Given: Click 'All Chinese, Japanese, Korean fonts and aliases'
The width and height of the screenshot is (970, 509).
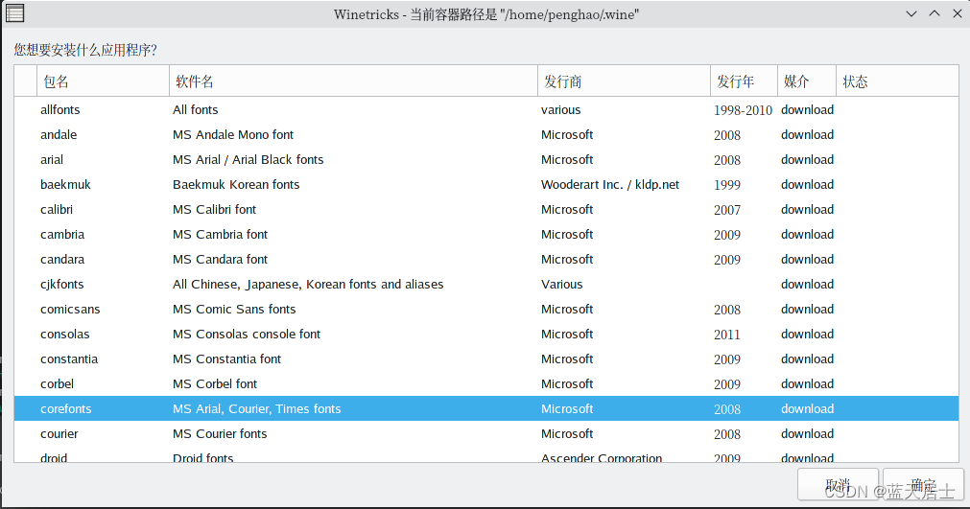Looking at the screenshot, I should click(x=308, y=284).
